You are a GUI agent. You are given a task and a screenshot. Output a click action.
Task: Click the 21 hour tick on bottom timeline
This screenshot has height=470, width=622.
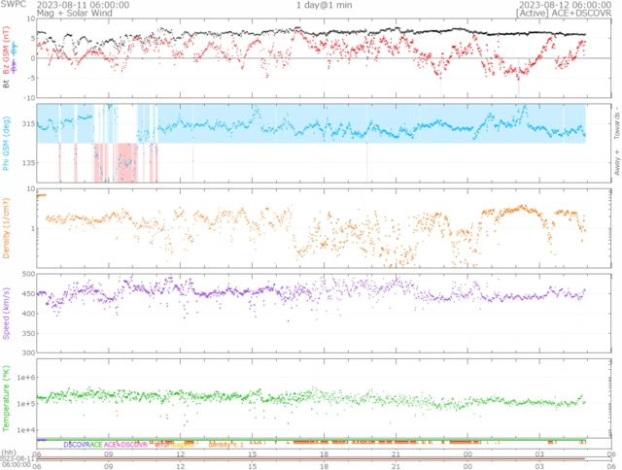pyautogui.click(x=397, y=453)
